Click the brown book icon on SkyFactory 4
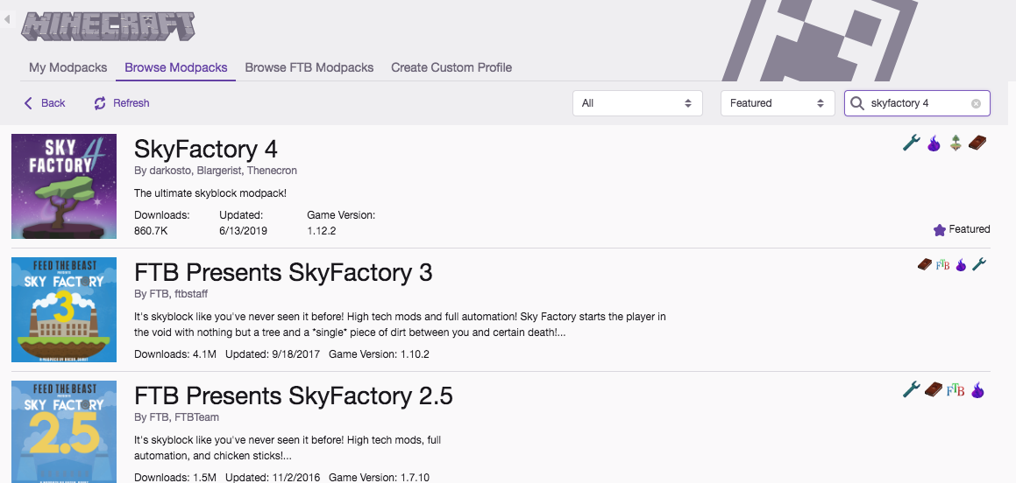This screenshot has height=483, width=1016. point(977,143)
